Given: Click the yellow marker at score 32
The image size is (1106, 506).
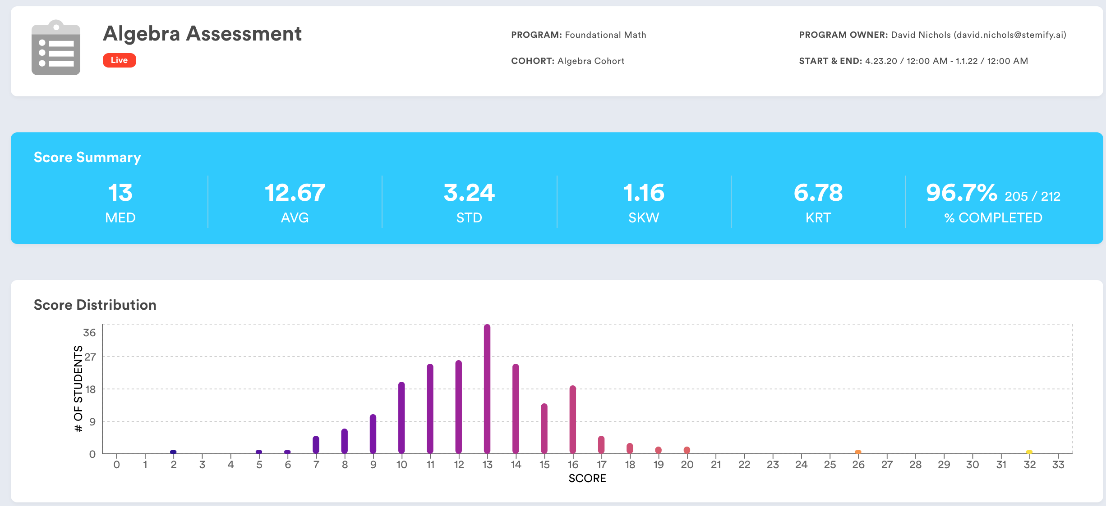Looking at the screenshot, I should coord(1029,452).
